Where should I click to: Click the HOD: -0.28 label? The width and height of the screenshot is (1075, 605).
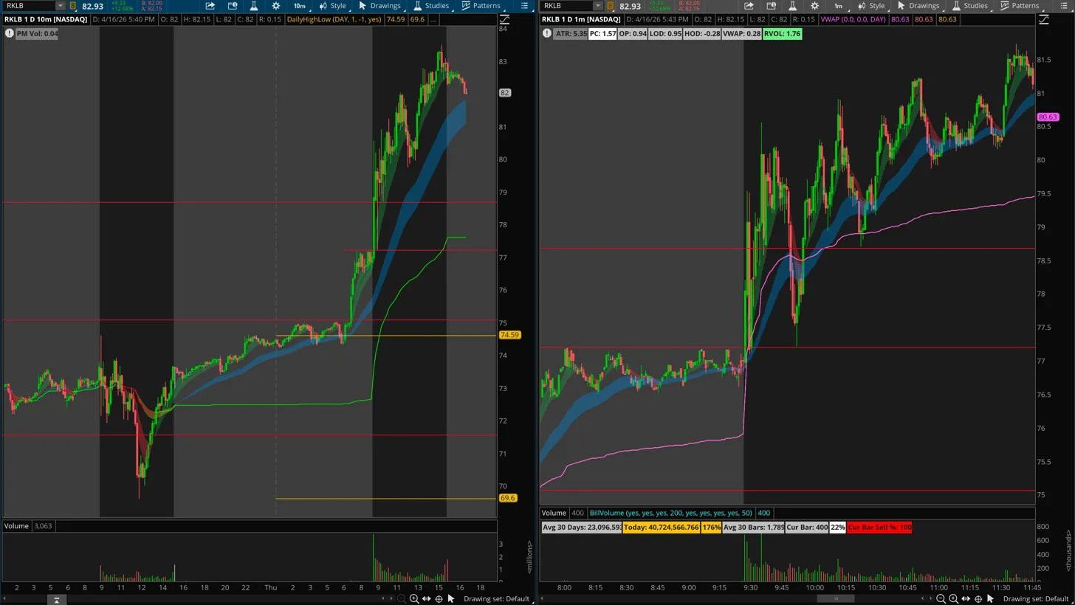point(702,34)
